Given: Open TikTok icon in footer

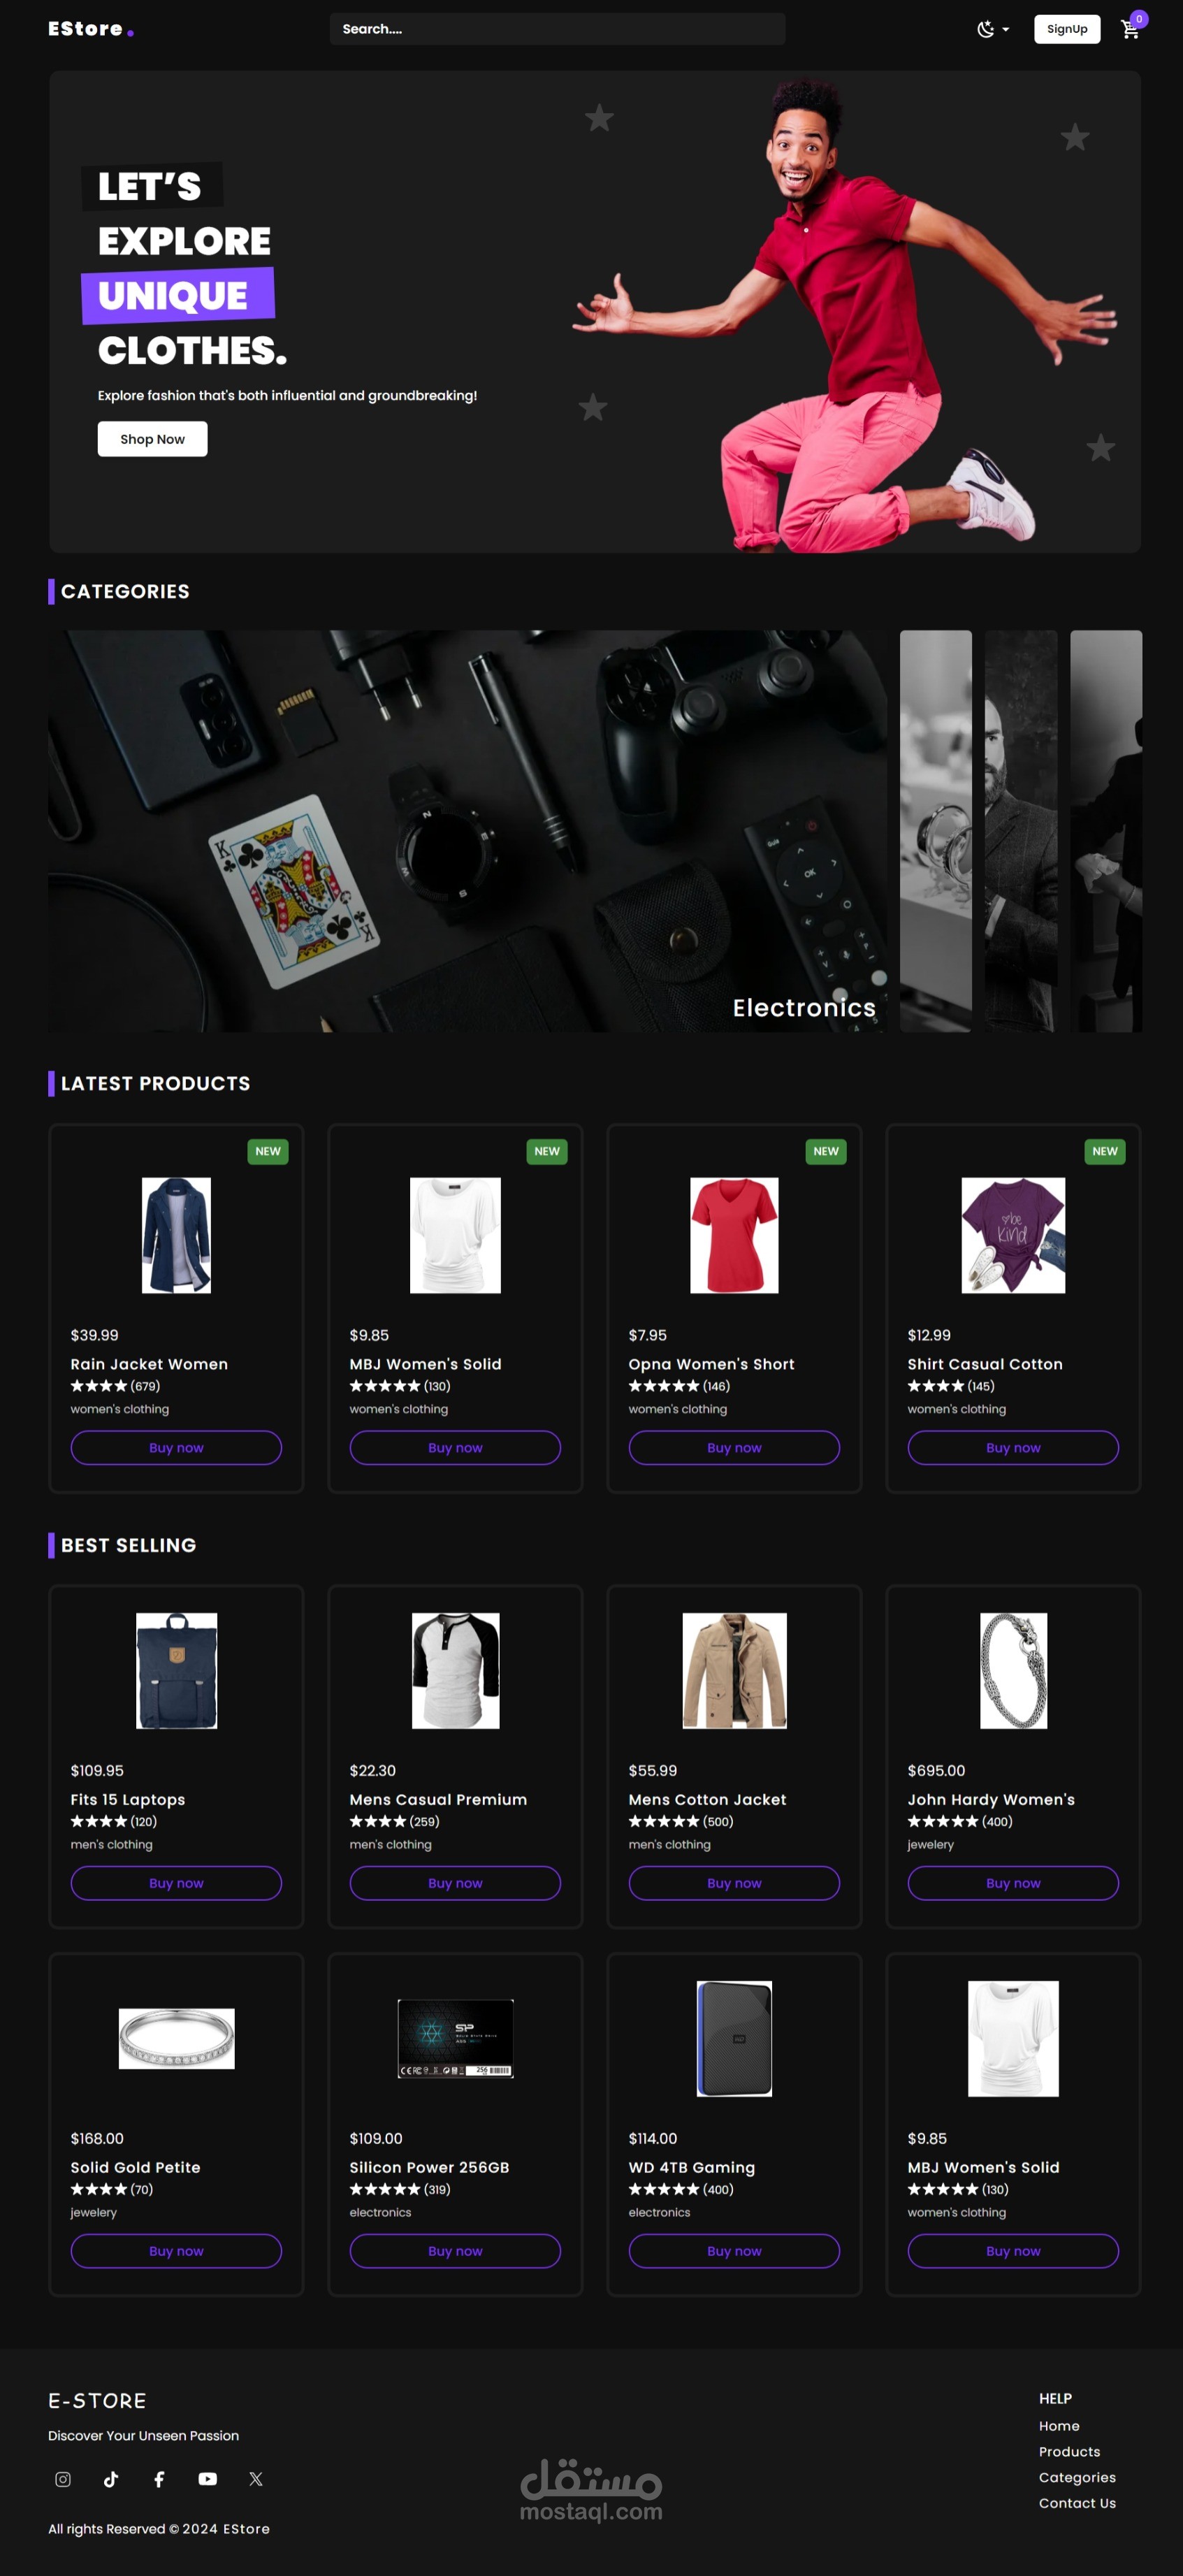Looking at the screenshot, I should (x=111, y=2479).
